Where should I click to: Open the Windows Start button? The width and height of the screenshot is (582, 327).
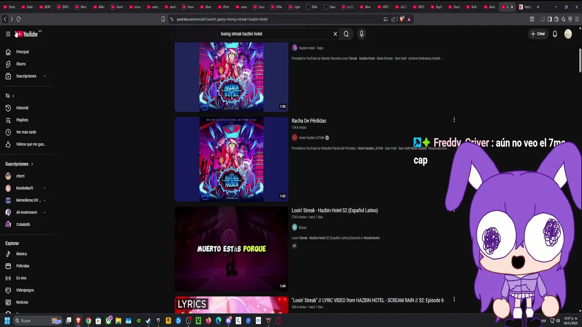pos(7,321)
